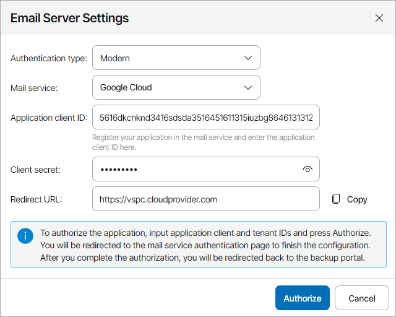Click the Client secret label
This screenshot has width=396, height=317.
tap(35, 170)
